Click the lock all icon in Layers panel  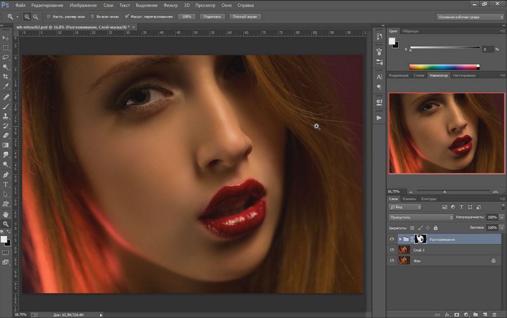pos(436,228)
